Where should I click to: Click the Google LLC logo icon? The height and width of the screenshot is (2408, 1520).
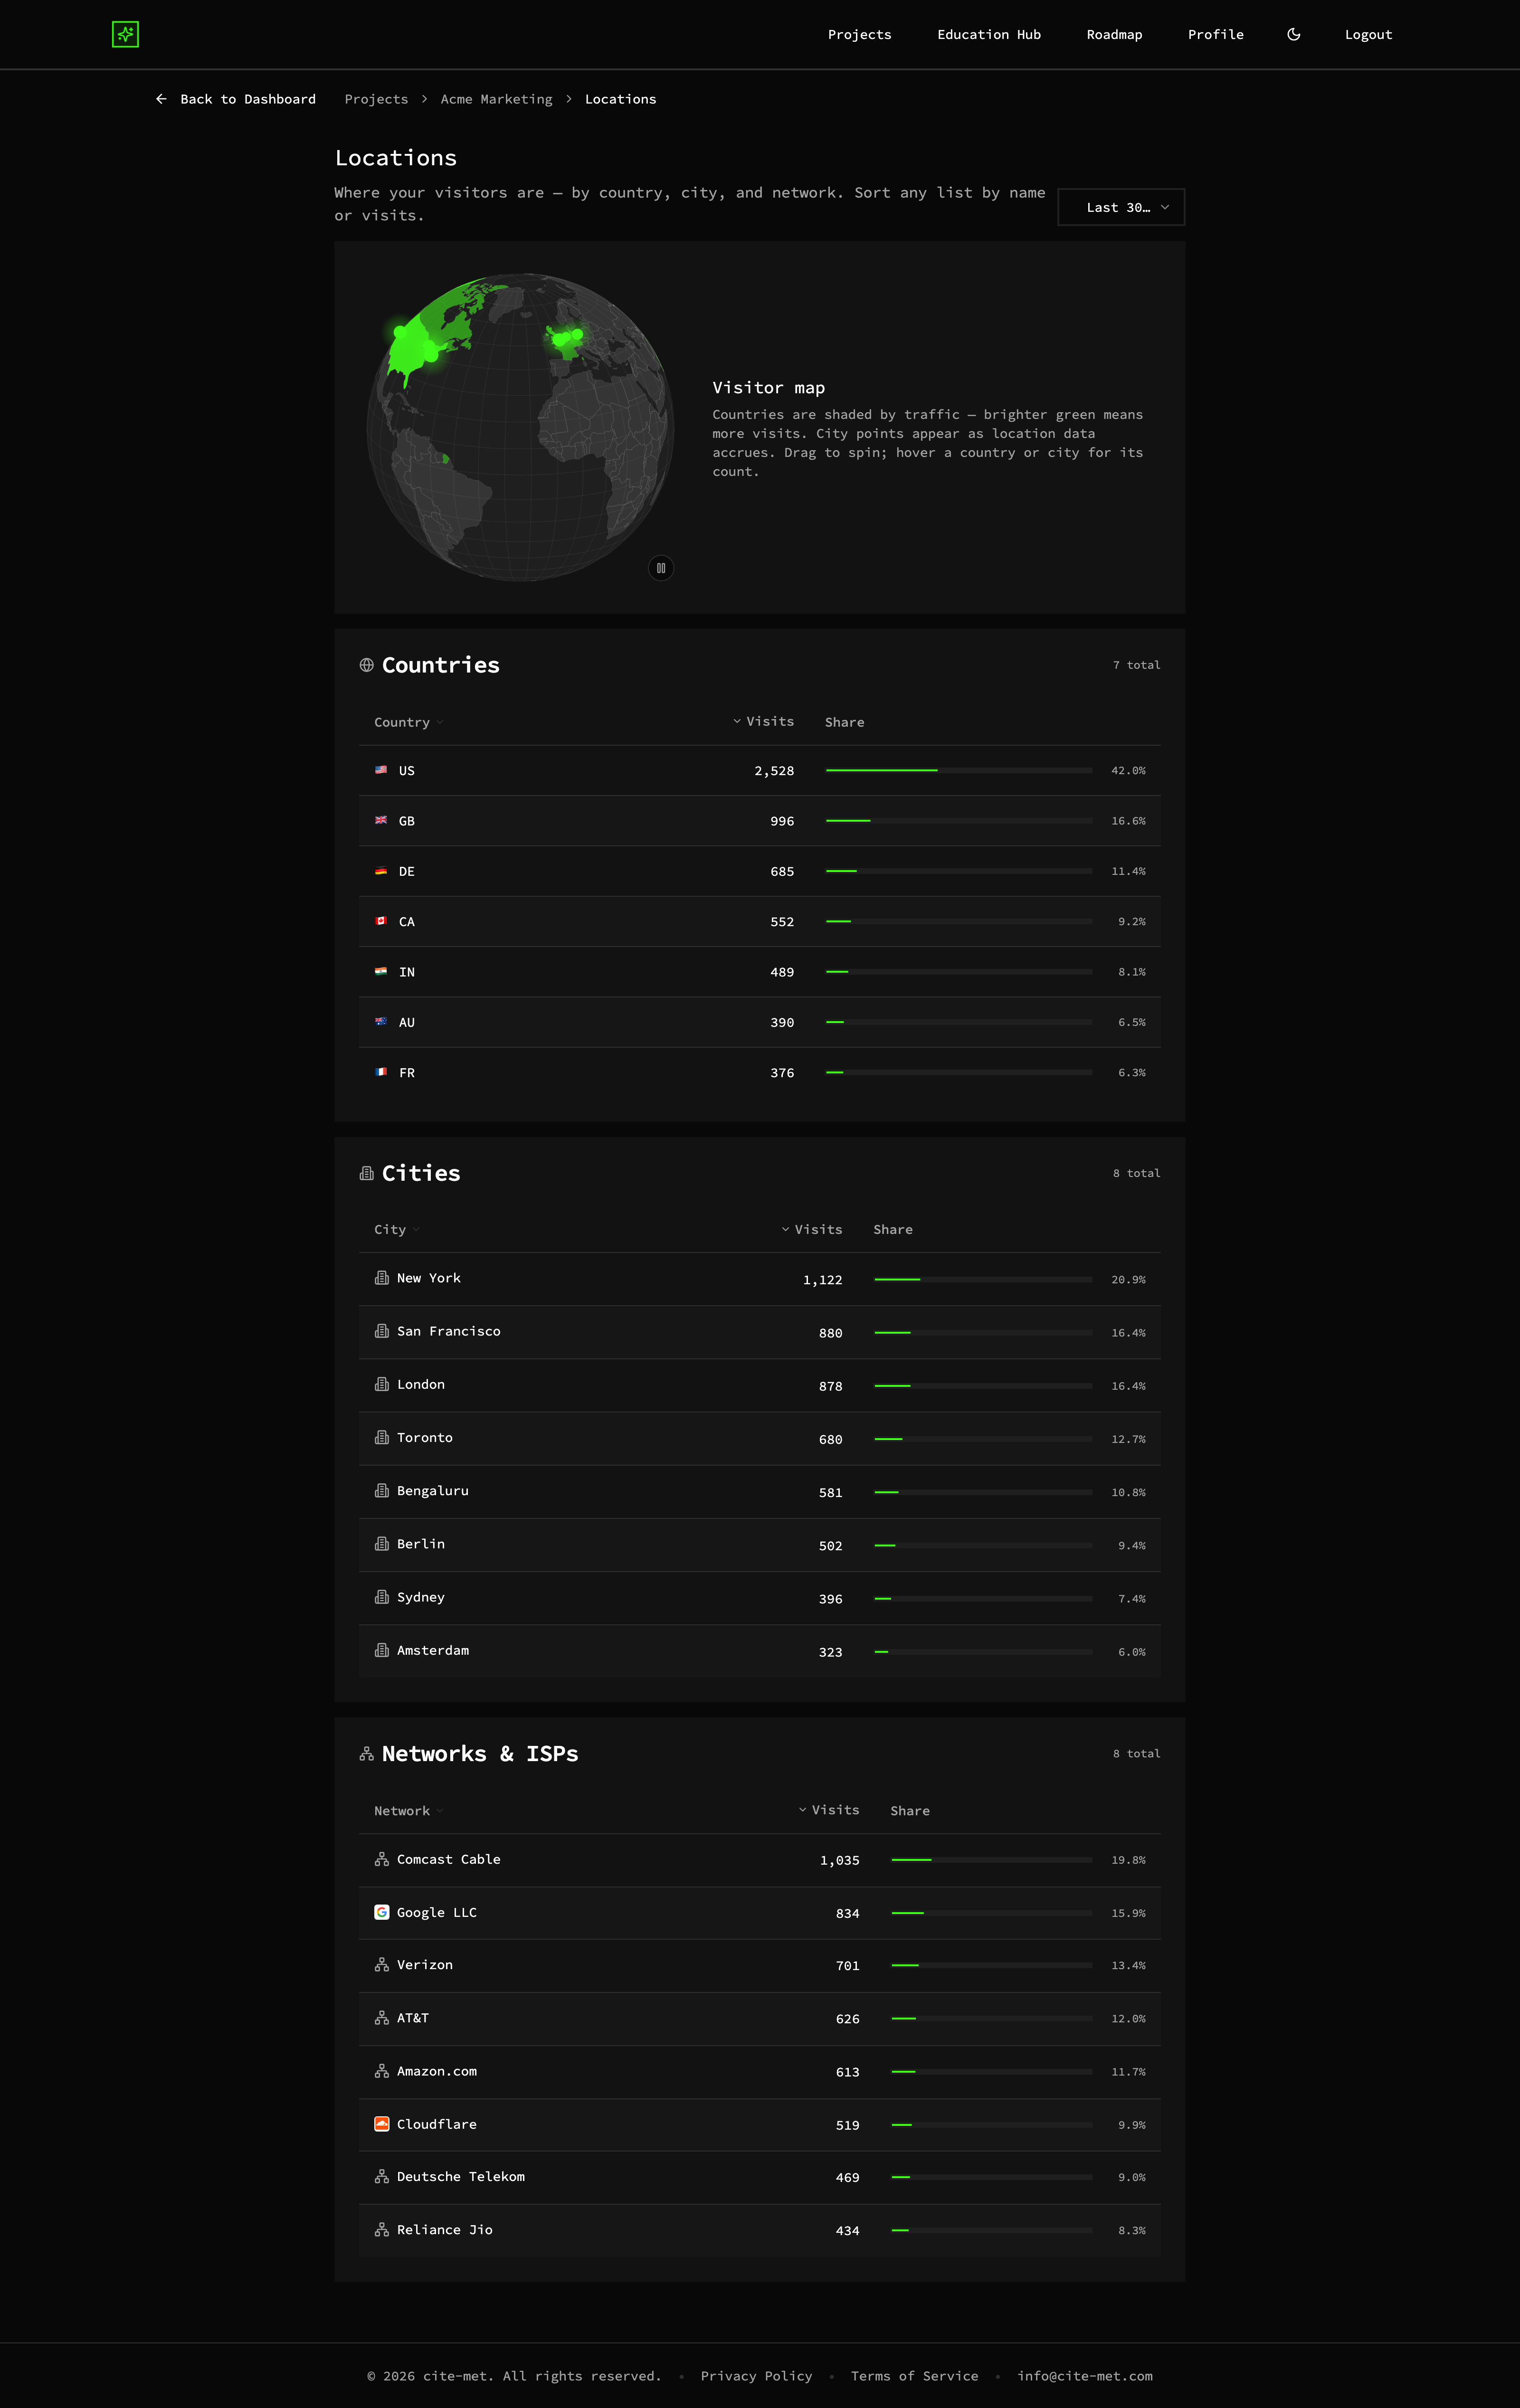pyautogui.click(x=382, y=1912)
